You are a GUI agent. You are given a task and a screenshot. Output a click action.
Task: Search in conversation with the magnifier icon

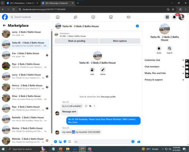(170, 49)
